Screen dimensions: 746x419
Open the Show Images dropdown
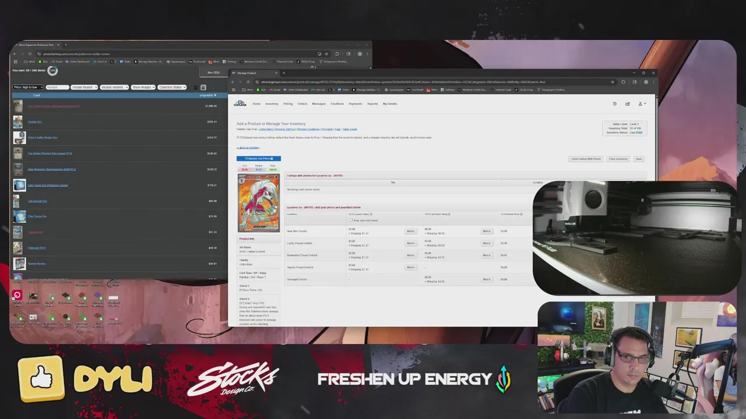click(143, 87)
